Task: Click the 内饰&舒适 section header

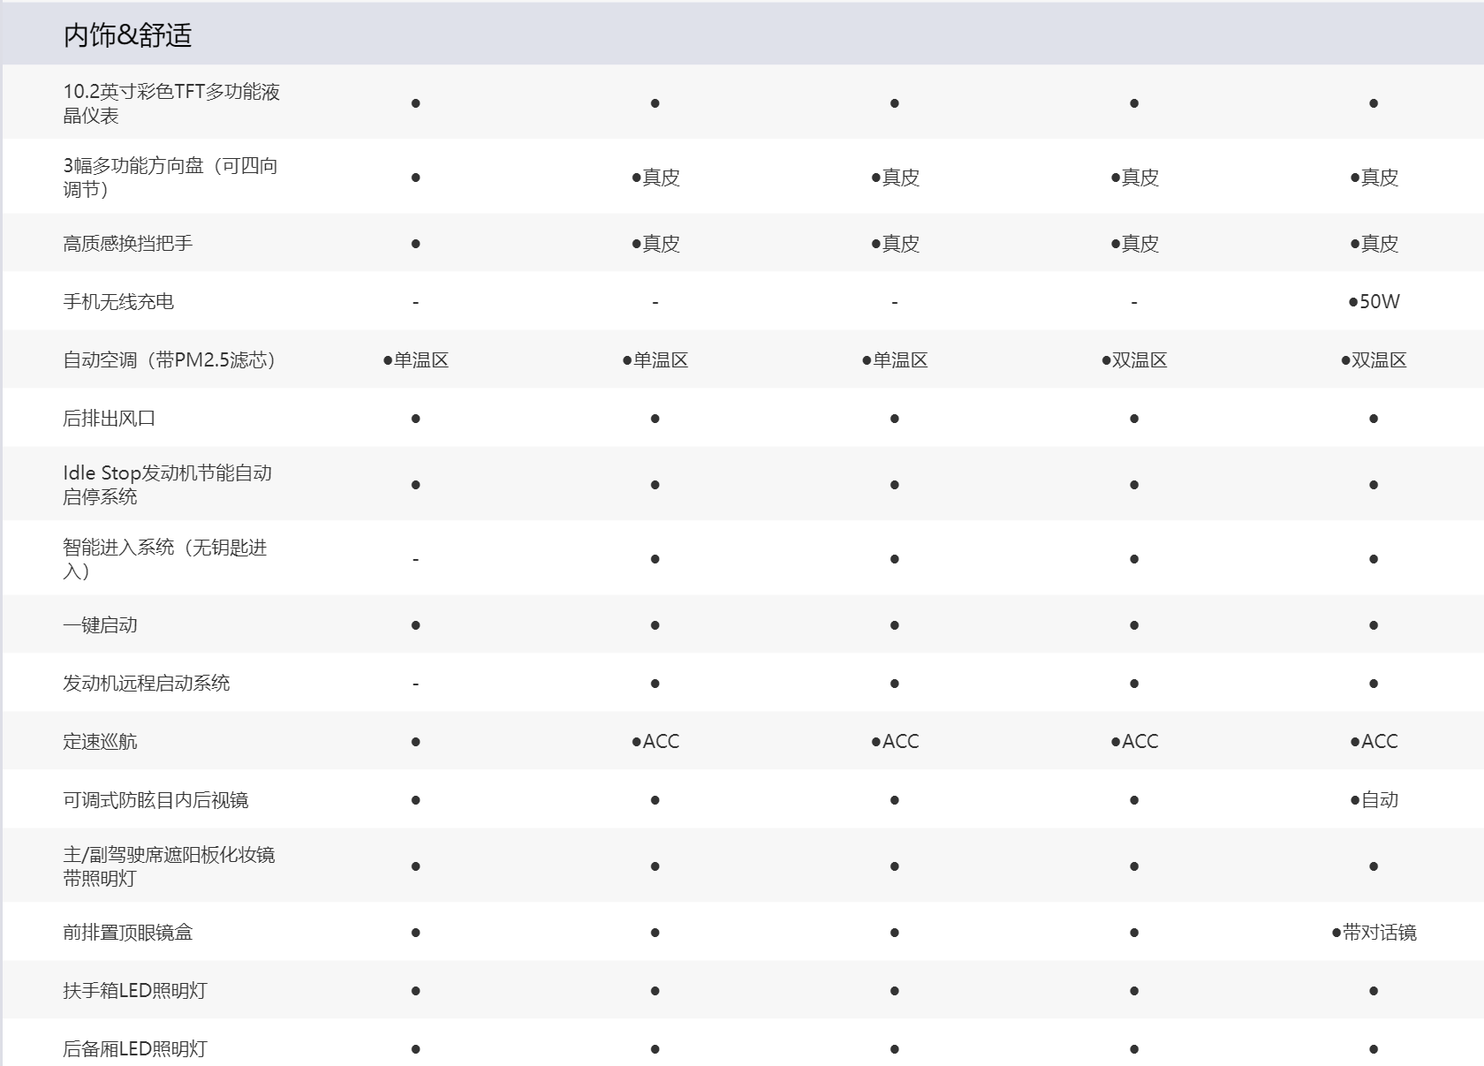Action: (127, 35)
